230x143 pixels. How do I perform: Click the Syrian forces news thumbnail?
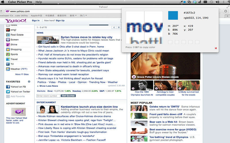[48, 40]
